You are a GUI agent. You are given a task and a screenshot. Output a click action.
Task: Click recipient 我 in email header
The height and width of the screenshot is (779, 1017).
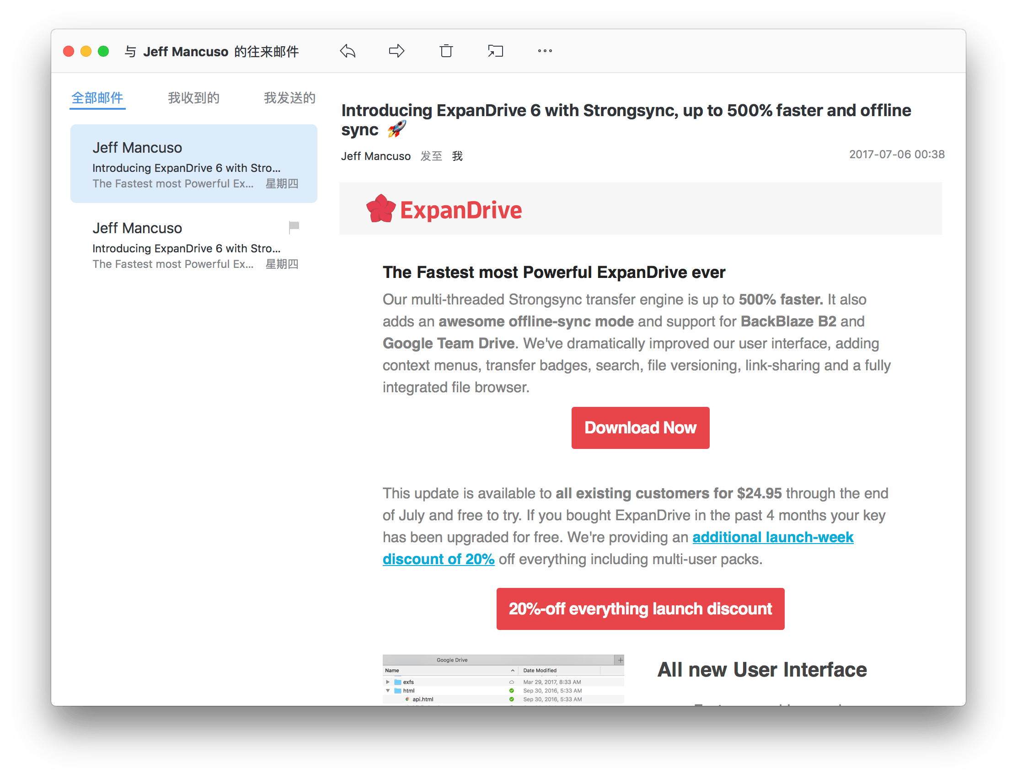[x=457, y=156]
